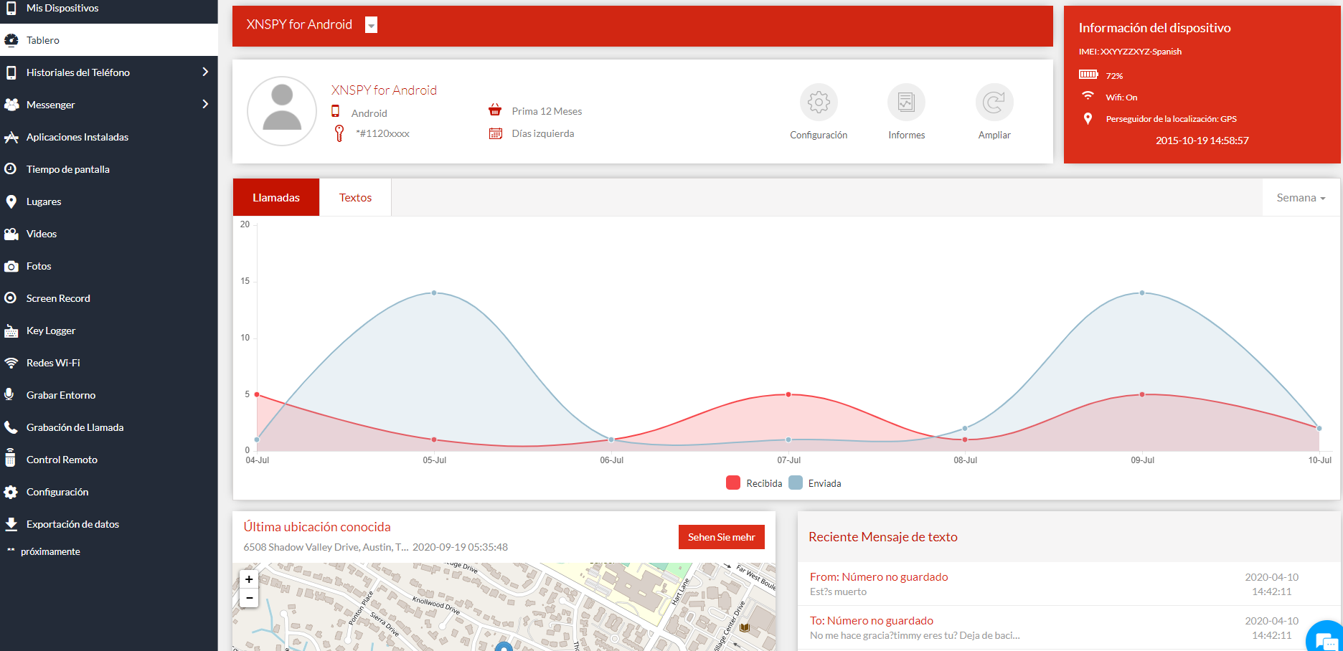Viewport: 1343px width, 651px height.
Task: Click the Sehen Sie mehr button
Action: click(x=721, y=537)
